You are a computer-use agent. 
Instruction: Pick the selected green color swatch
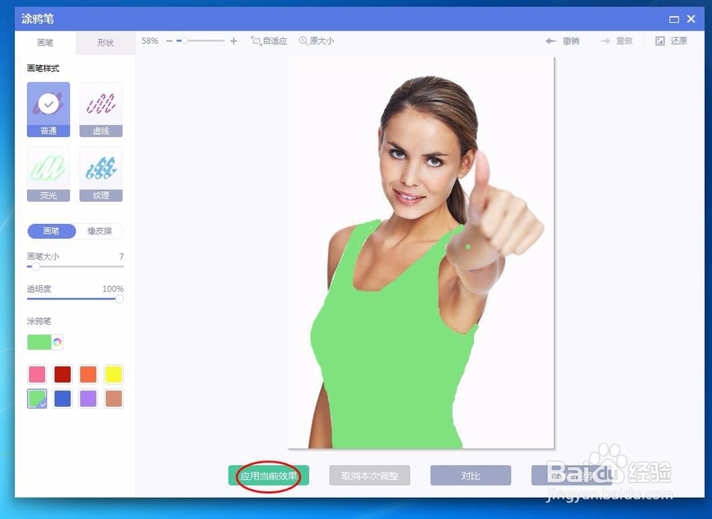37,399
